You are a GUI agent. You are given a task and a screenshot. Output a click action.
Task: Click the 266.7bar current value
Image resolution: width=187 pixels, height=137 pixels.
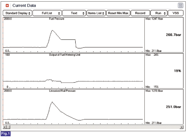tap(174, 35)
